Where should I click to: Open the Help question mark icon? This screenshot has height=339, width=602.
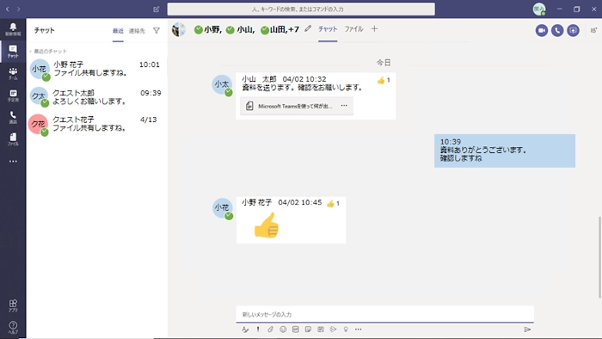(x=13, y=327)
